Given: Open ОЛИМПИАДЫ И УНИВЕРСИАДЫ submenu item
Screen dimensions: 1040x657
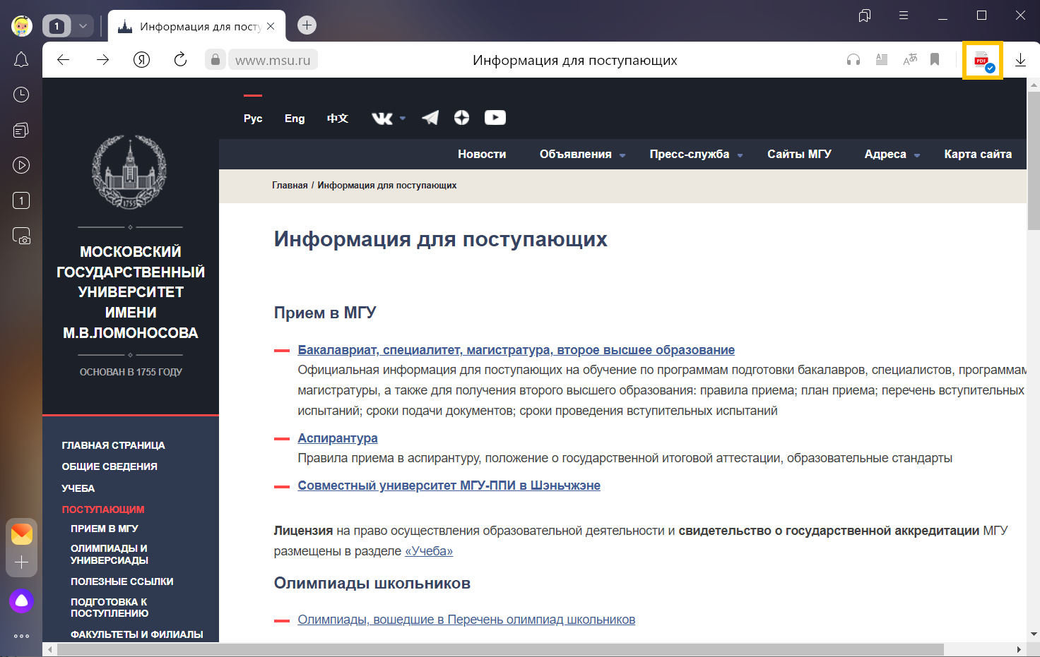Looking at the screenshot, I should click(110, 554).
